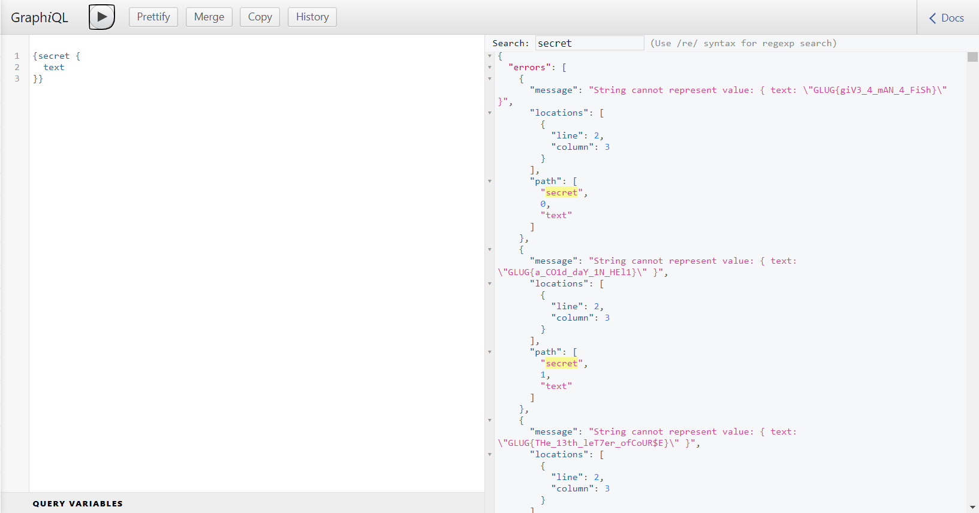Click the second "text" path value

(x=556, y=386)
